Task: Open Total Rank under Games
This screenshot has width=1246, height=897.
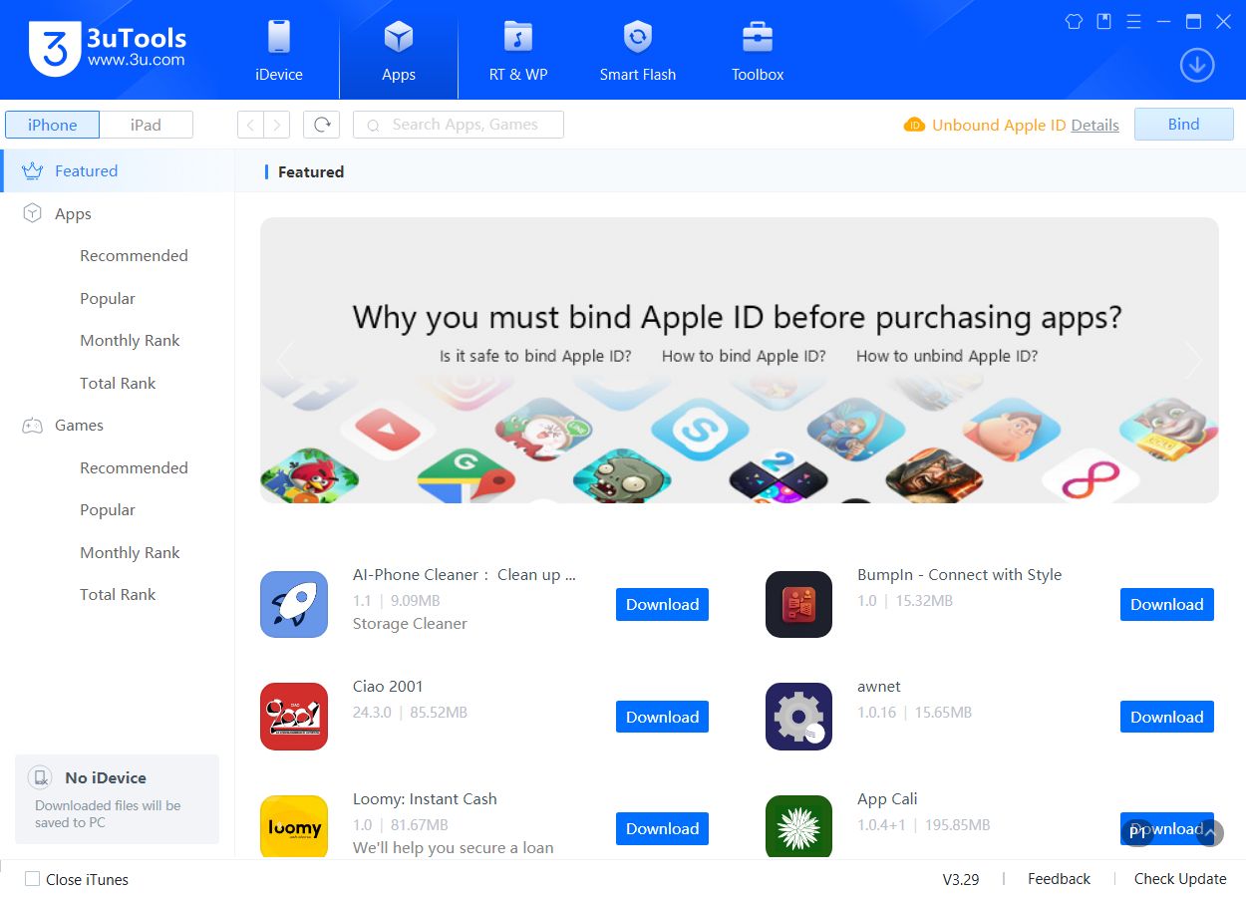Action: tap(118, 595)
